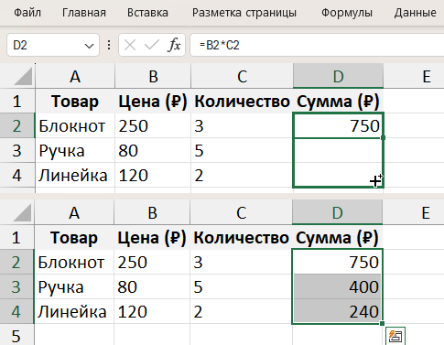Select quantity 5 in sheet with filled sums
The height and width of the screenshot is (345, 444).
241,286
